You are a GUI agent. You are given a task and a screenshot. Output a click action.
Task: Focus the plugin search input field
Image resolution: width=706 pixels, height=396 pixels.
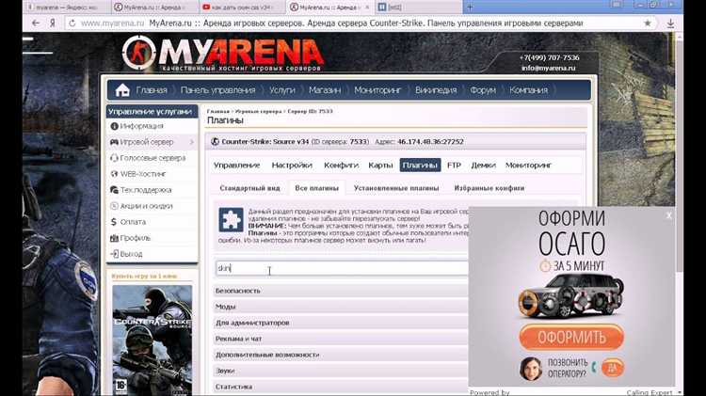pos(343,268)
